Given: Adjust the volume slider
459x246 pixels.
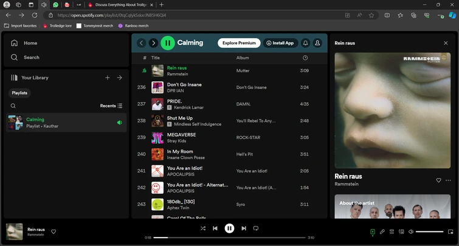Looking at the screenshot, I should tap(429, 231).
